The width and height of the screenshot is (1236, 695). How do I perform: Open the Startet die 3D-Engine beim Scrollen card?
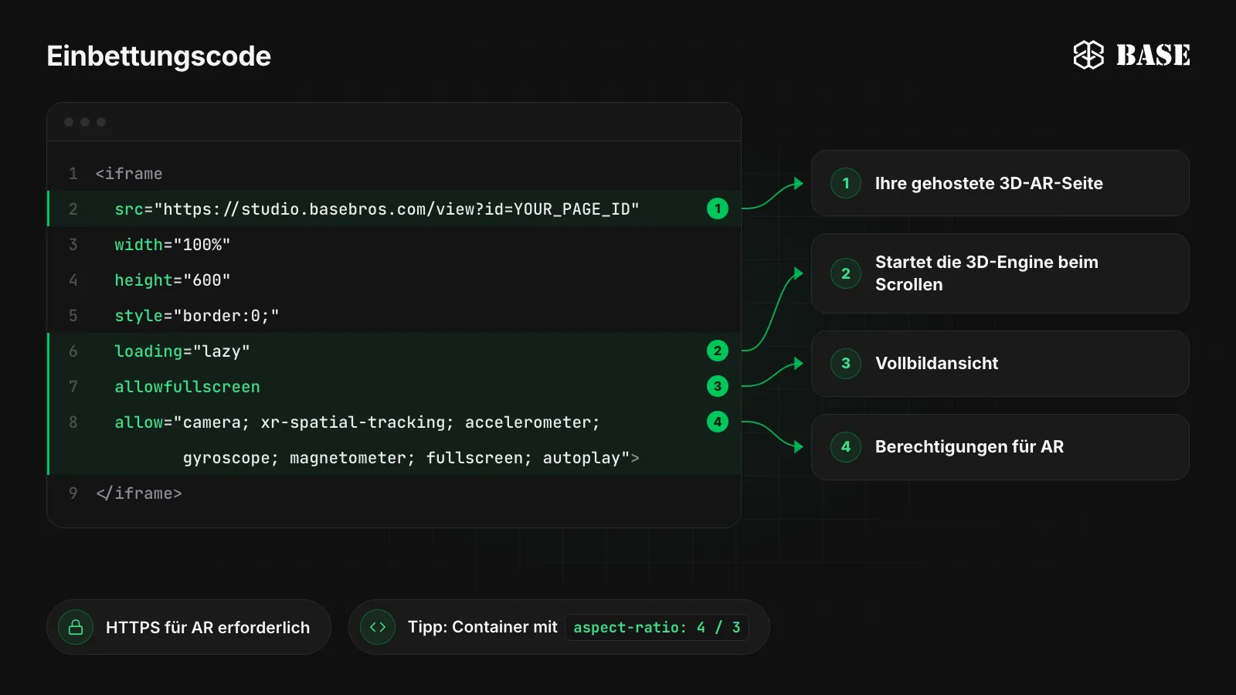[x=1000, y=273]
